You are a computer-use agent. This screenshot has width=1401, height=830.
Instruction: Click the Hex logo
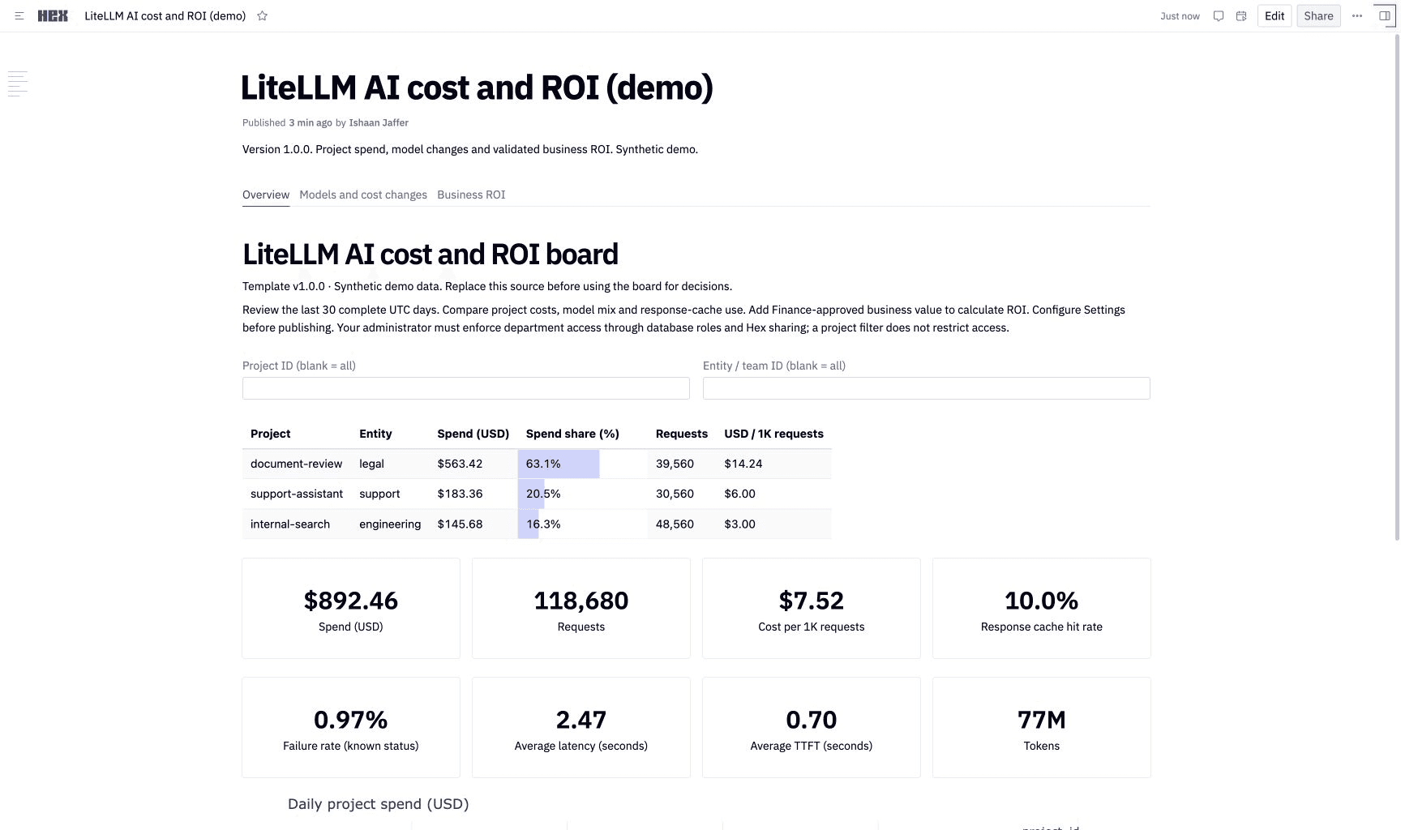coord(53,16)
